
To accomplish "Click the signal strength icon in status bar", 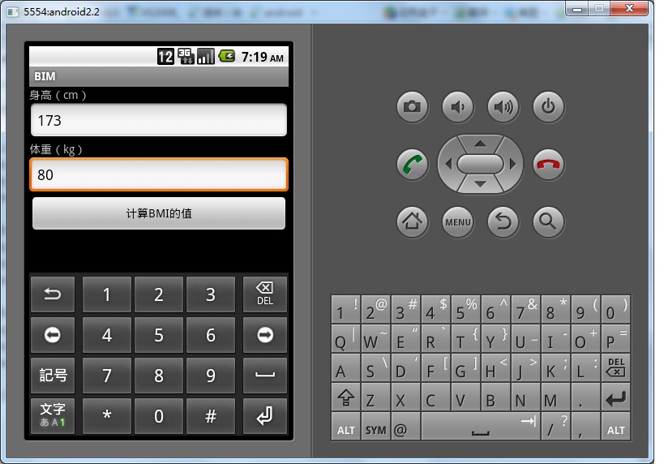I will pyautogui.click(x=206, y=56).
